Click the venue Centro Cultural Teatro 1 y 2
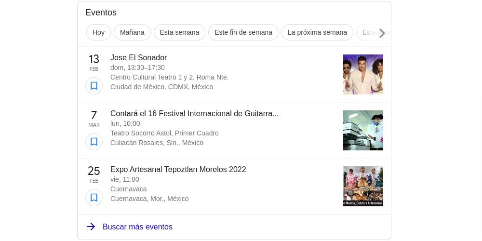Viewport: 482px width, 241px height. click(169, 77)
